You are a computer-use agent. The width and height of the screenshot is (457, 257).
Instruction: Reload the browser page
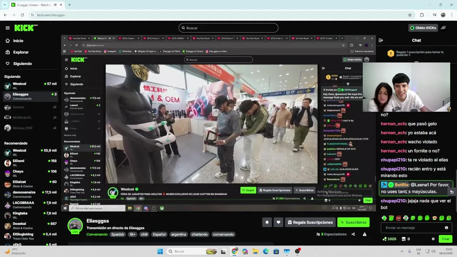pos(22,15)
